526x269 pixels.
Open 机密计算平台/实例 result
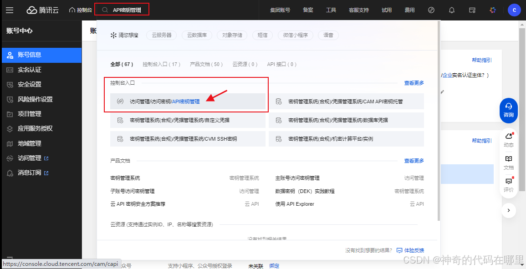[x=346, y=139]
